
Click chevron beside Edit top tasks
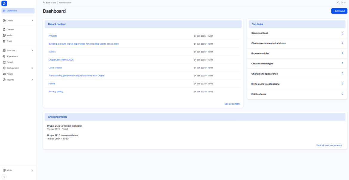point(343,94)
